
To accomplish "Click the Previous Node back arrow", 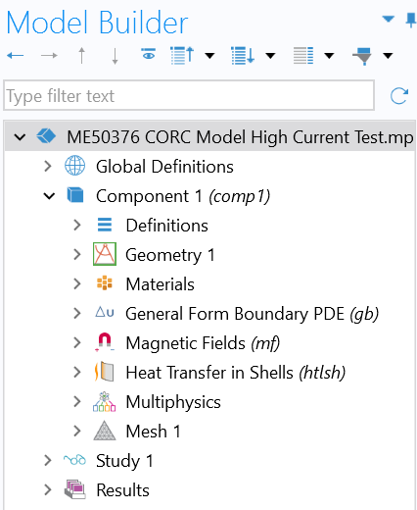I will coord(15,56).
